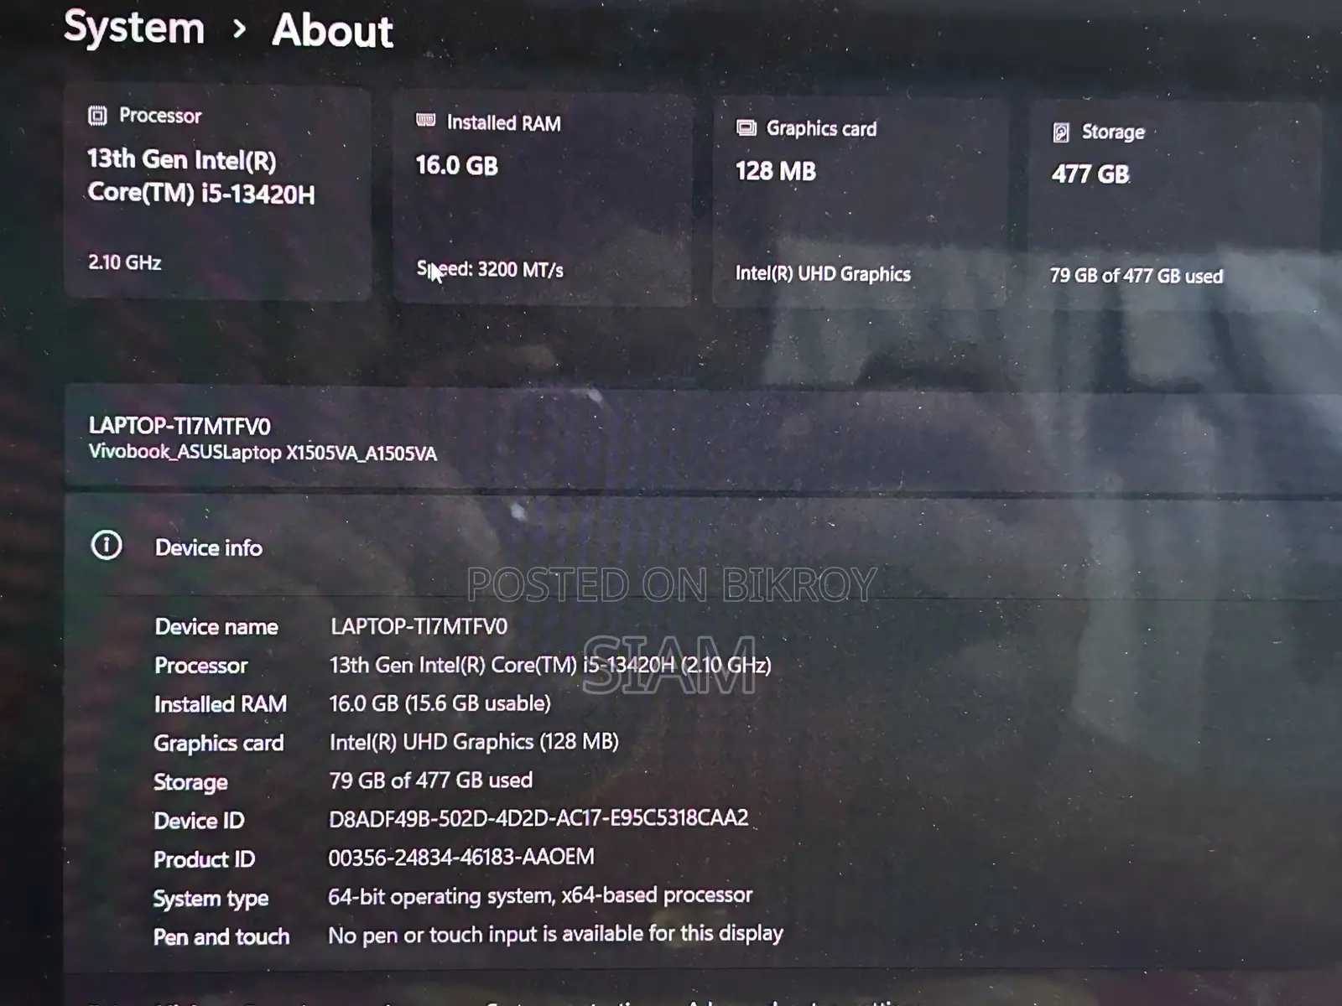The image size is (1342, 1006).
Task: Click the Installed RAM memory icon
Action: 425,121
